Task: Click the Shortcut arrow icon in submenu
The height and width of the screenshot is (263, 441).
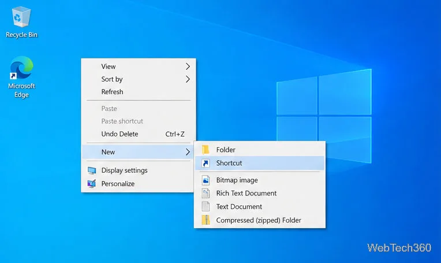Action: point(205,163)
